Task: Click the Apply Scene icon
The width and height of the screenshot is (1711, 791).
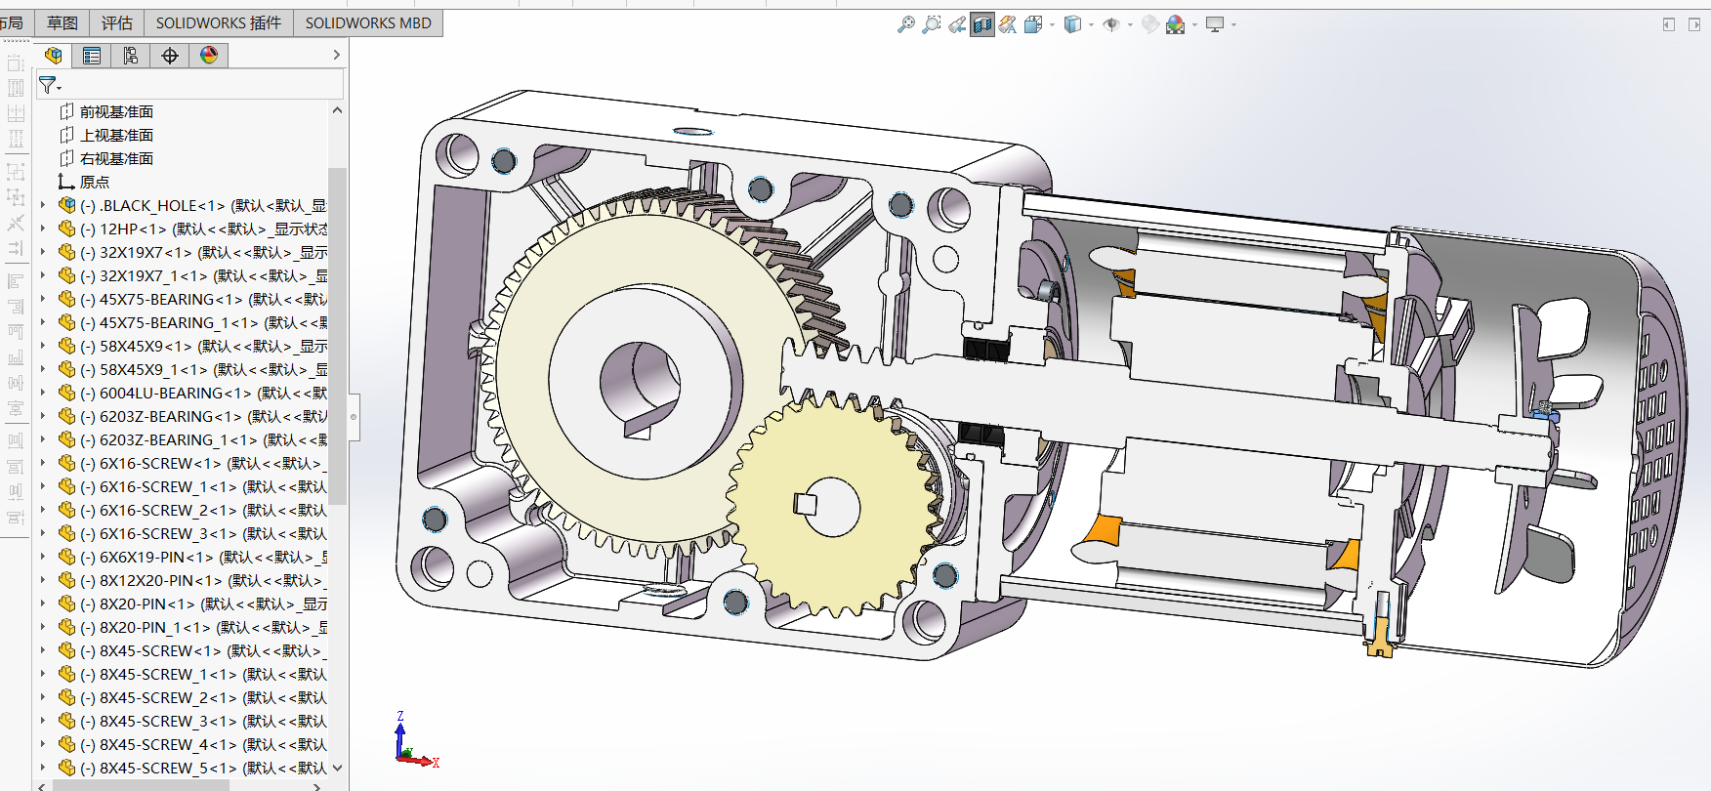Action: tap(1176, 24)
